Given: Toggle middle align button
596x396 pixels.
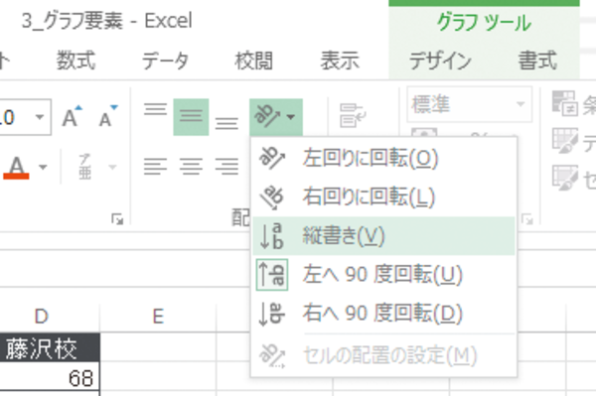Looking at the screenshot, I should tap(191, 116).
